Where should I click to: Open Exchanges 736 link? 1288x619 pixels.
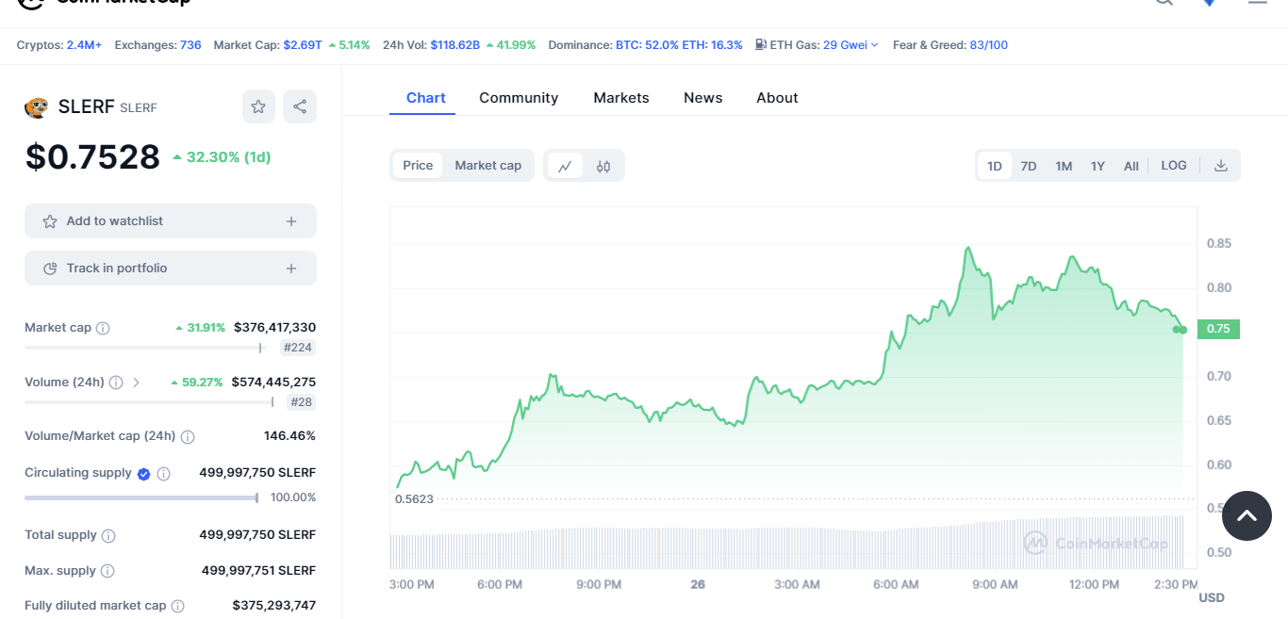coord(190,44)
